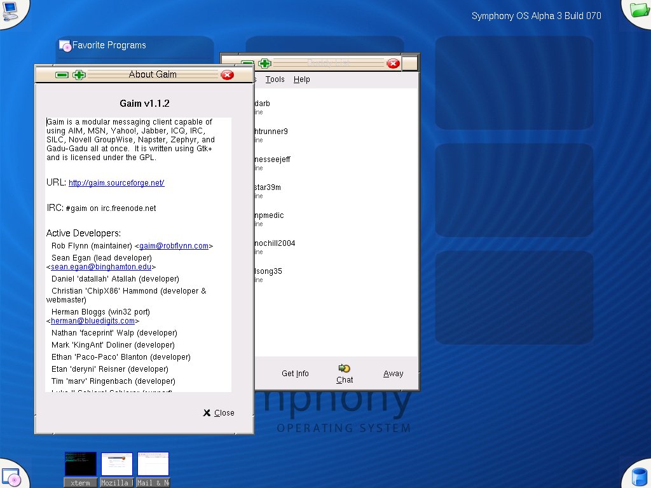Click the Chat button icon in Buddy List
This screenshot has height=488, width=651.
click(344, 368)
